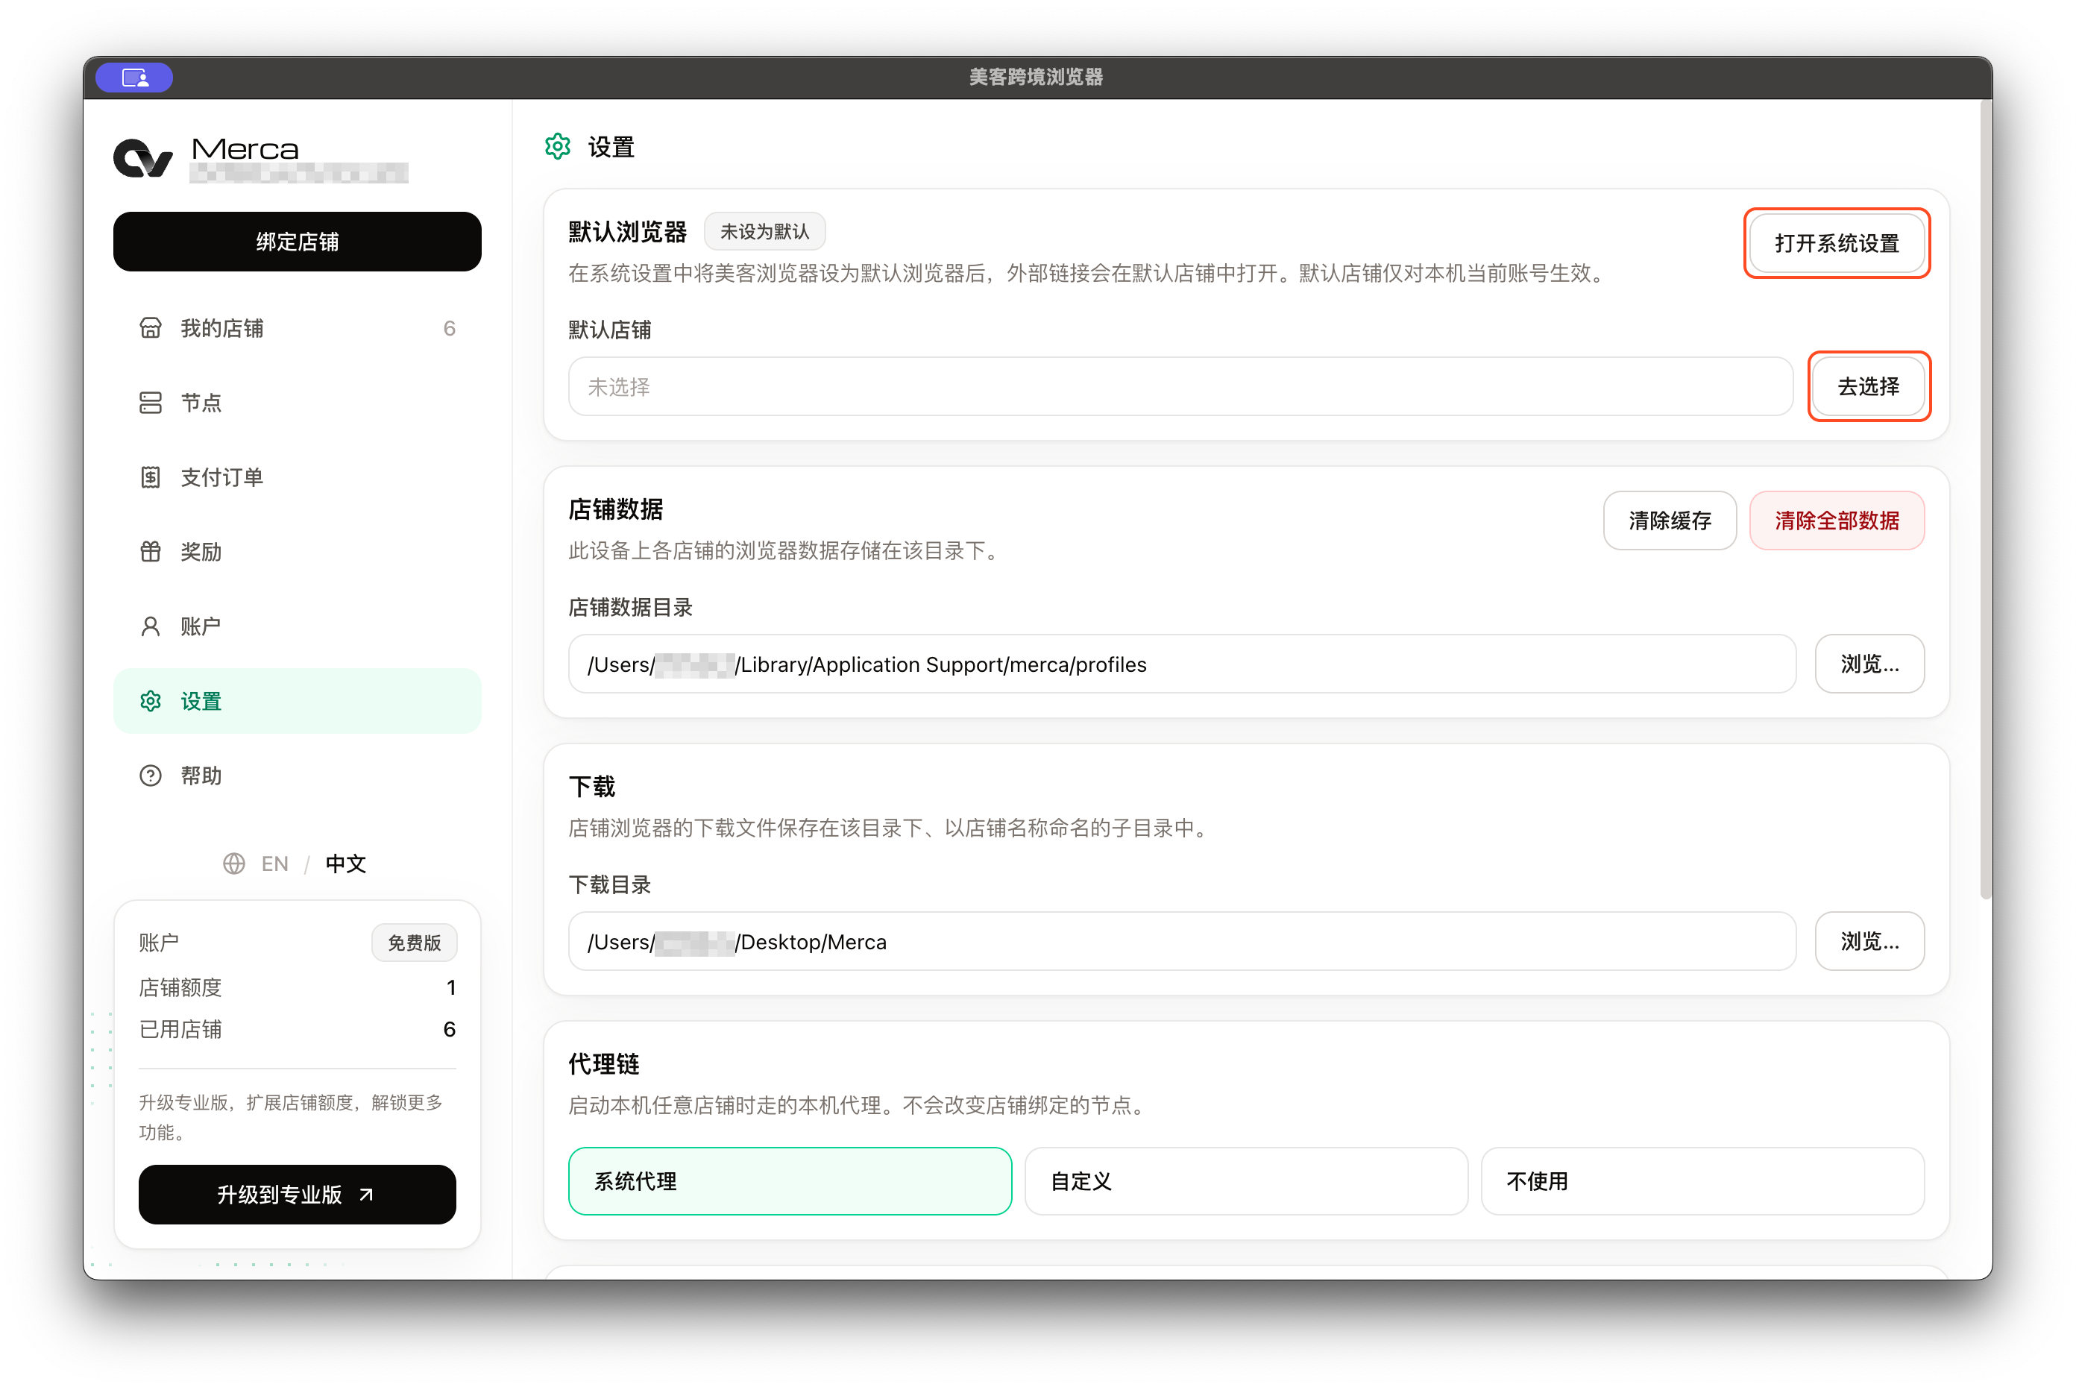Click 清除全部数据 red button
This screenshot has width=2076, height=1390.
1836,521
